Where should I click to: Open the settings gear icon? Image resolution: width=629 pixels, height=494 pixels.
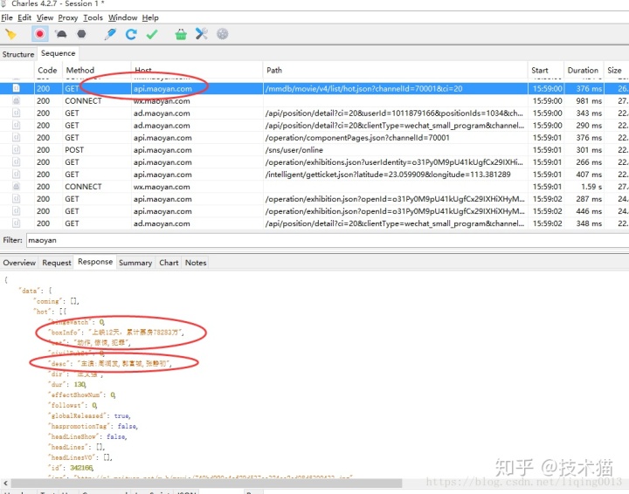[222, 34]
